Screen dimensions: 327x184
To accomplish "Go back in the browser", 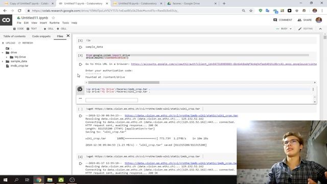I will pos(5,11).
